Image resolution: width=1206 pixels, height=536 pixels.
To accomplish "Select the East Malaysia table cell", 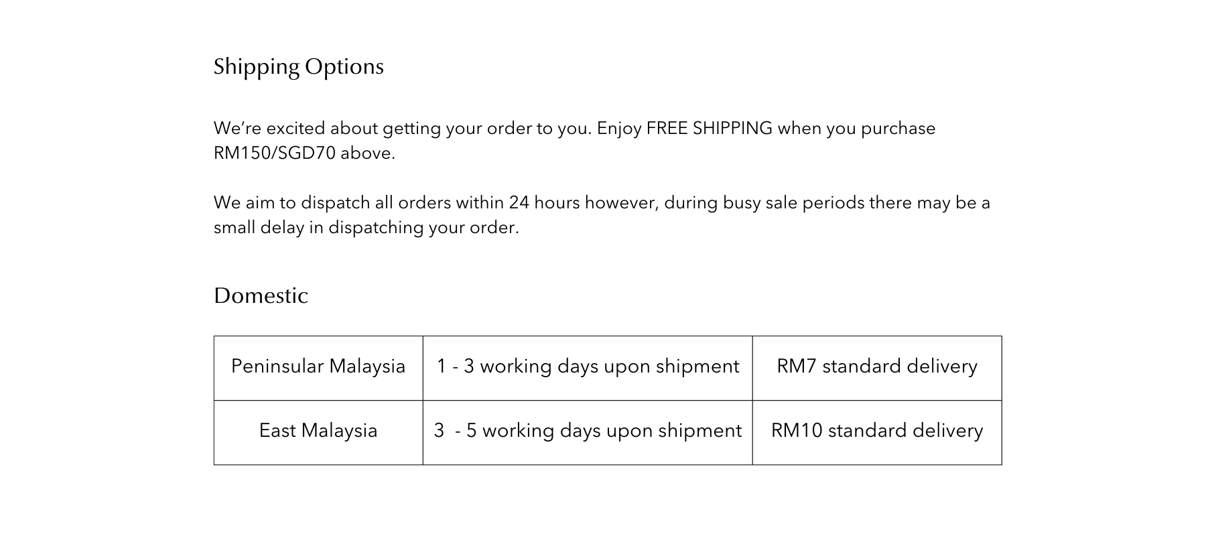I will [318, 431].
